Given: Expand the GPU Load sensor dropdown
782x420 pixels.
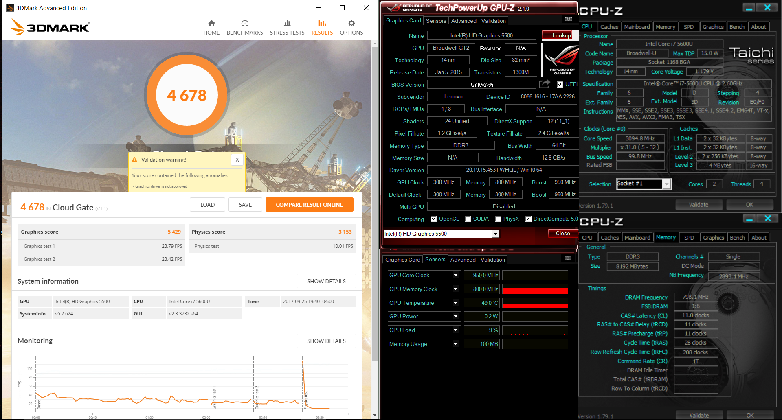Looking at the screenshot, I should click(x=456, y=330).
